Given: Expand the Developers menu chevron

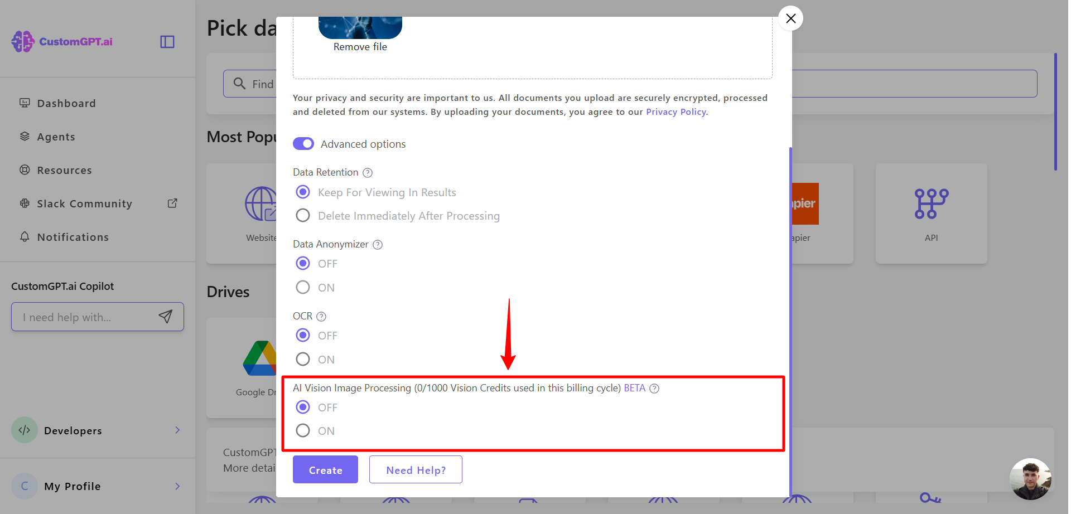Looking at the screenshot, I should [x=177, y=430].
